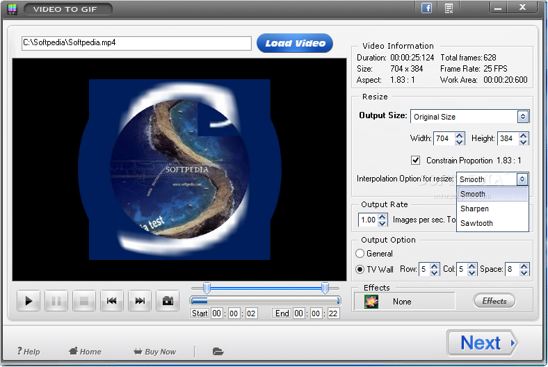Close the Video to GIF window
548x367 pixels.
pos(522,8)
